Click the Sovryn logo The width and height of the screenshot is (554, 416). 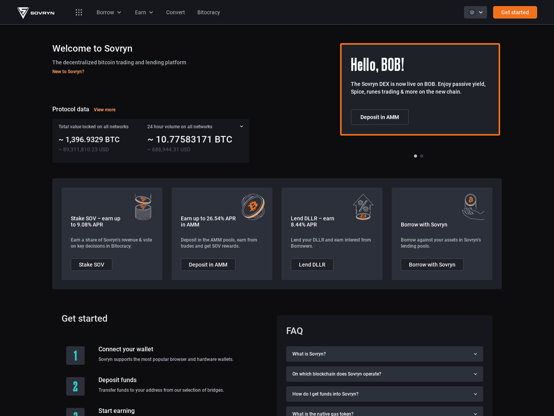(x=35, y=12)
